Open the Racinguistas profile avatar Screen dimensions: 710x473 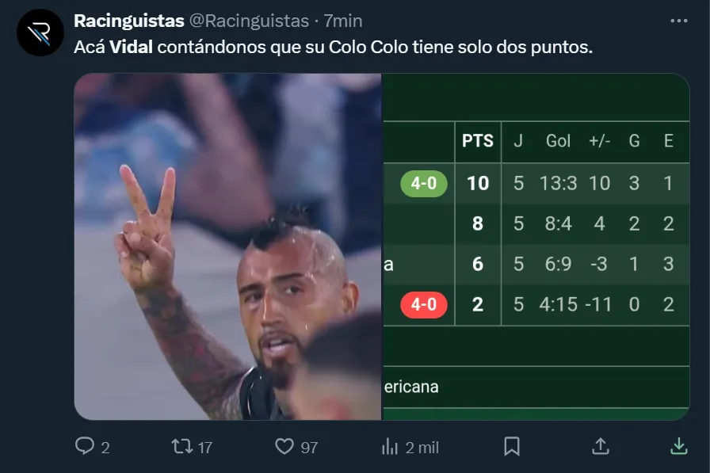tap(40, 33)
